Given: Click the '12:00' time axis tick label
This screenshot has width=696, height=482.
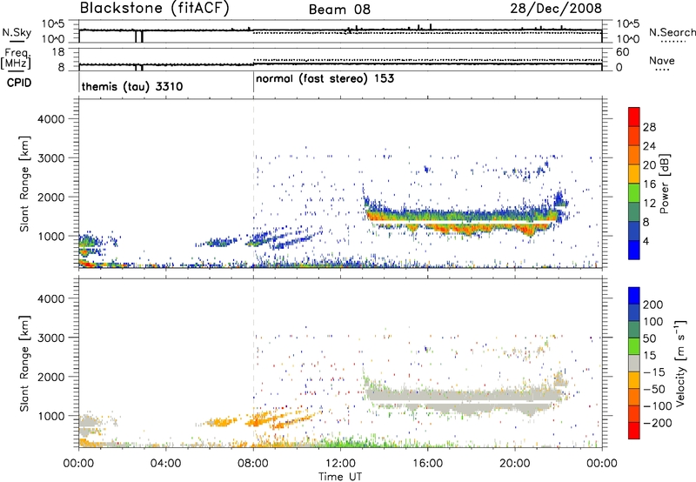Looking at the screenshot, I should [x=340, y=464].
